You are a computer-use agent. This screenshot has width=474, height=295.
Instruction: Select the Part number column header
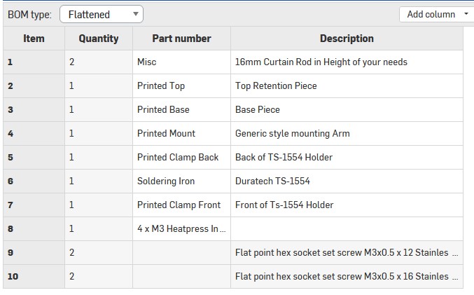(x=181, y=39)
